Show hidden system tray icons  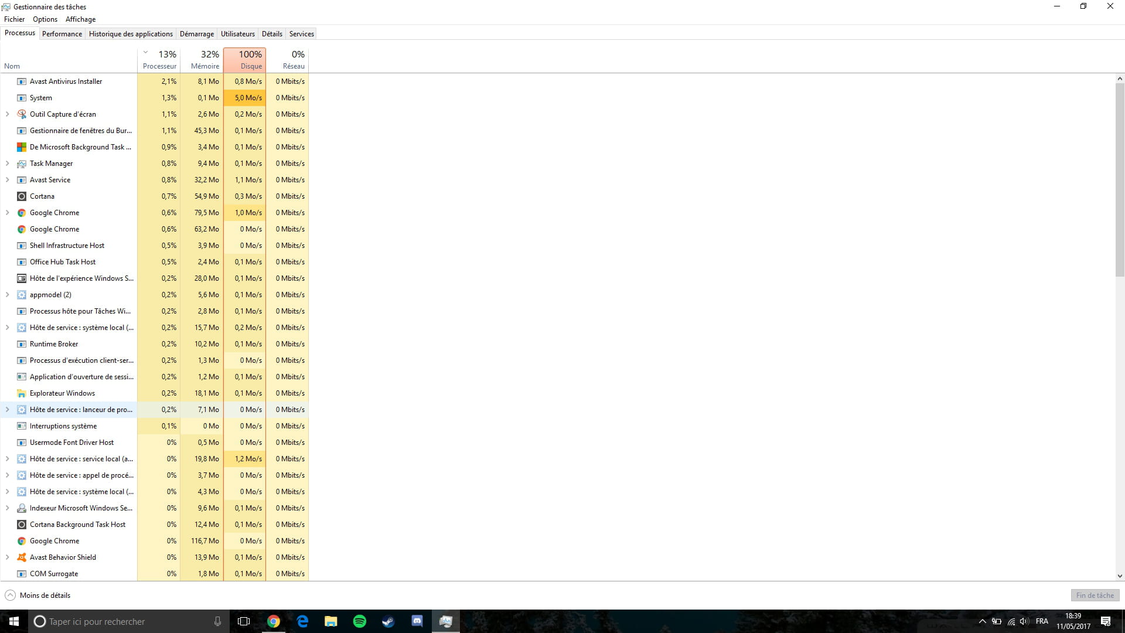[x=983, y=621]
